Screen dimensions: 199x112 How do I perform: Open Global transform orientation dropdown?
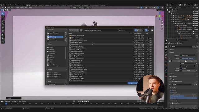pyautogui.click(x=74, y=7)
